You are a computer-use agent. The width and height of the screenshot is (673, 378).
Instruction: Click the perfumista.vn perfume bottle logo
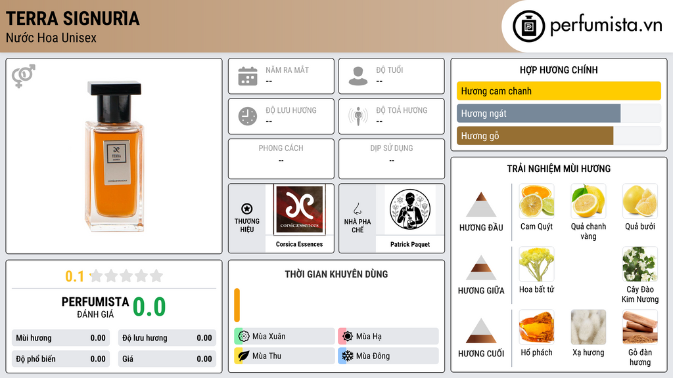[528, 26]
